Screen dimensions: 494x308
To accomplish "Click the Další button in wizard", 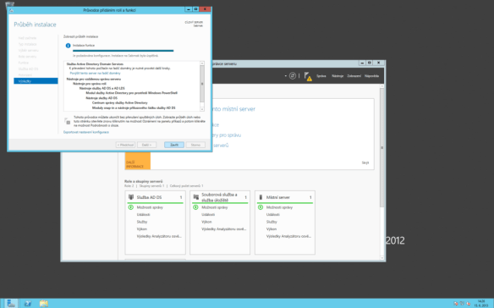I will click(x=147, y=145).
